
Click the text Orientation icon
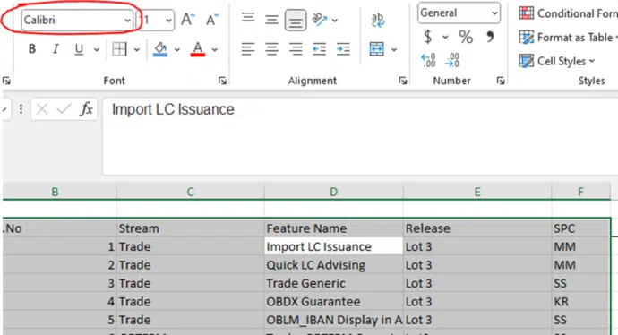coord(319,20)
